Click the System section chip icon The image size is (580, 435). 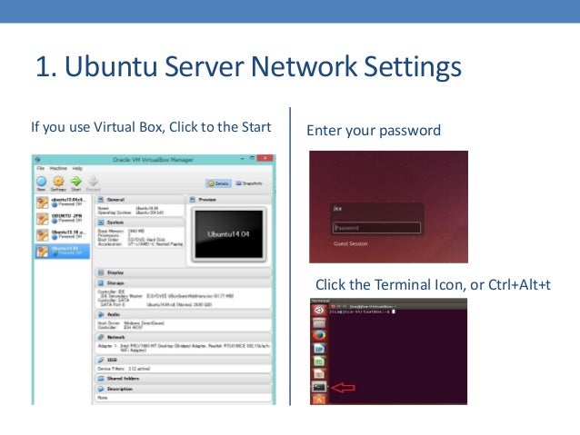(101, 222)
